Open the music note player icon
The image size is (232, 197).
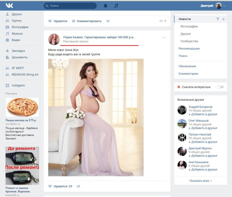[x=116, y=6]
